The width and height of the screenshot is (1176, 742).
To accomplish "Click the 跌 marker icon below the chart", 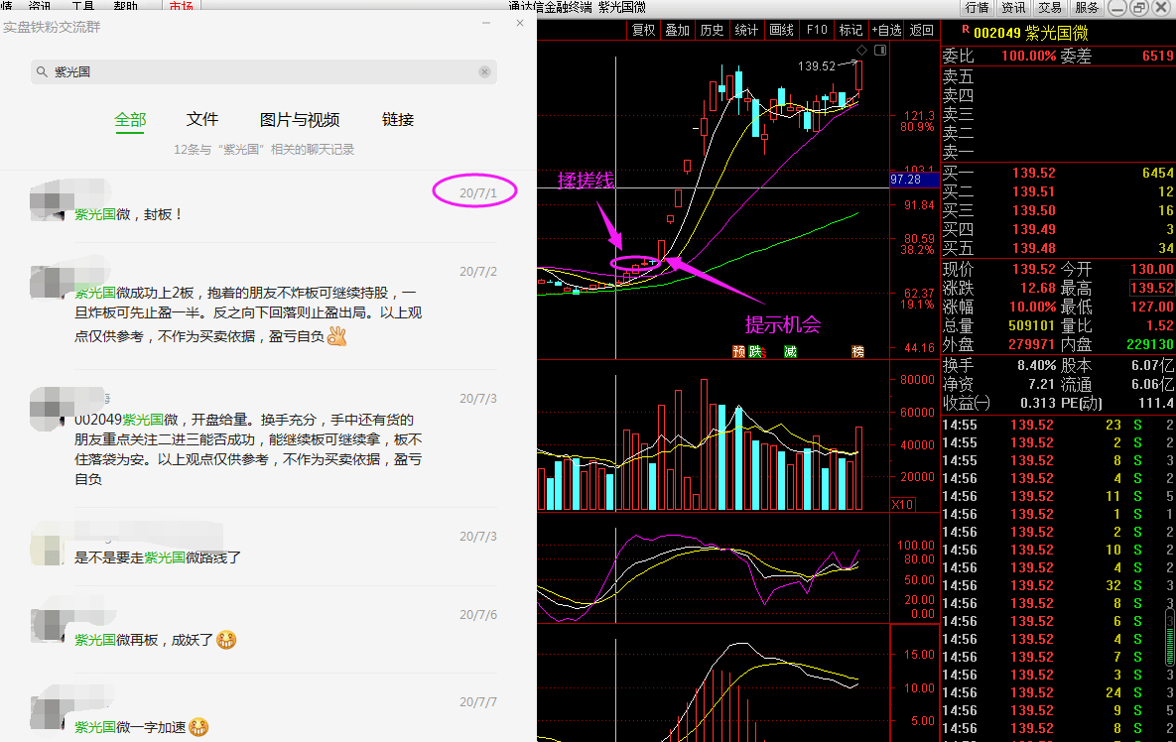I will pos(754,351).
